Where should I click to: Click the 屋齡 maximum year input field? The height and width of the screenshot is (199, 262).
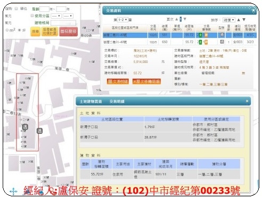click(x=61, y=9)
